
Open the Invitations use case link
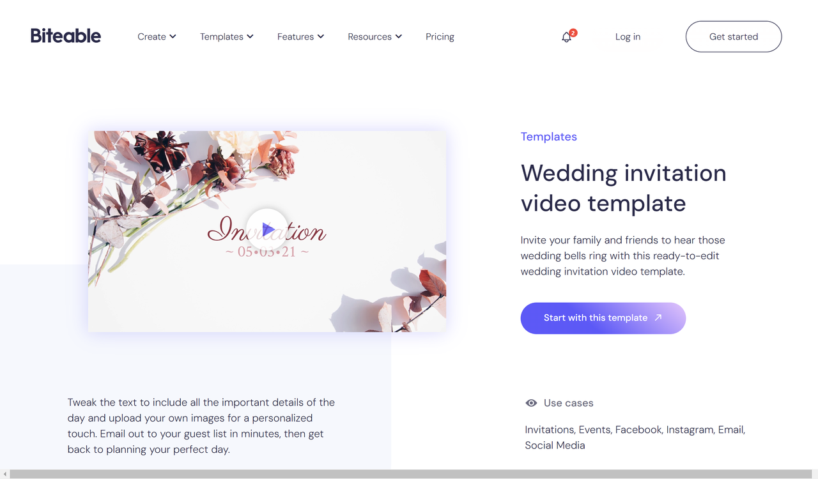point(549,429)
